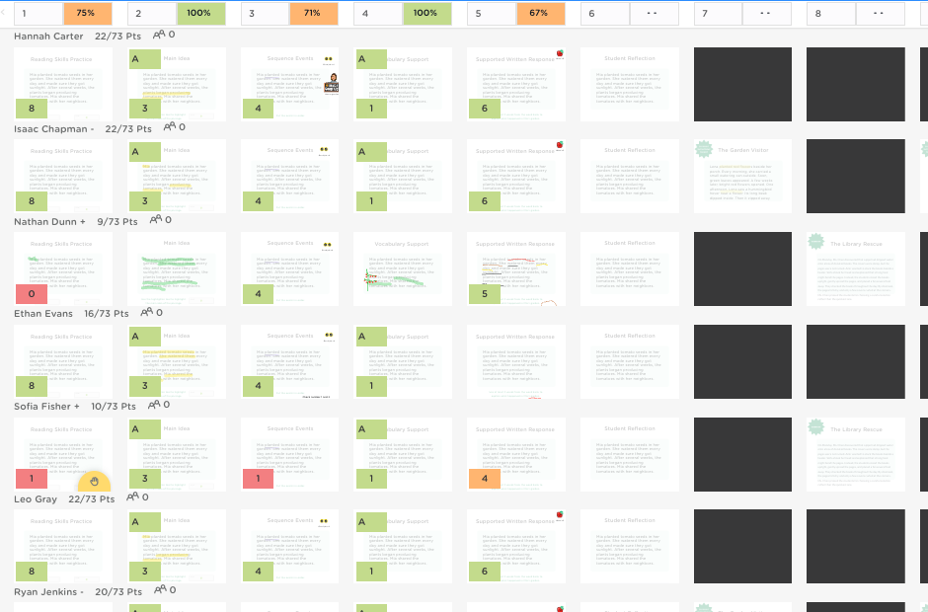Image resolution: width=928 pixels, height=612 pixels.
Task: Open Isaac Chapman's group members icon
Action: coord(169,127)
